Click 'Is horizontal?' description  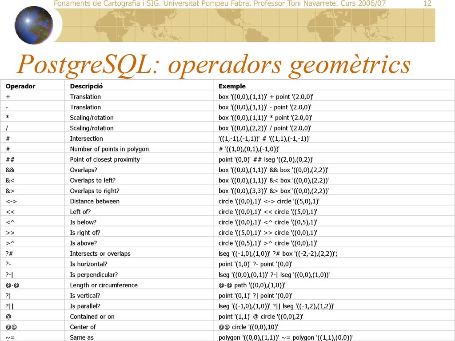[x=88, y=264]
